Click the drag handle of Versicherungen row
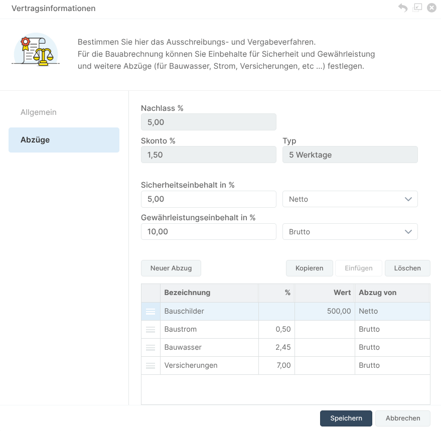The width and height of the screenshot is (441, 431). (x=151, y=365)
